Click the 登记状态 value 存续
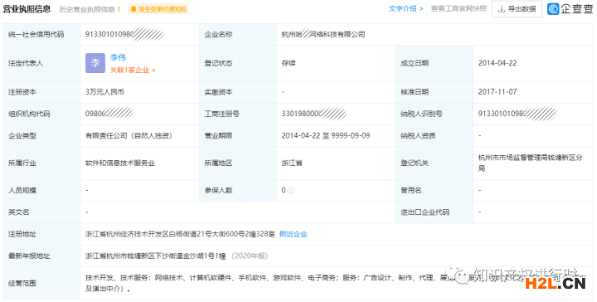 pos(289,63)
